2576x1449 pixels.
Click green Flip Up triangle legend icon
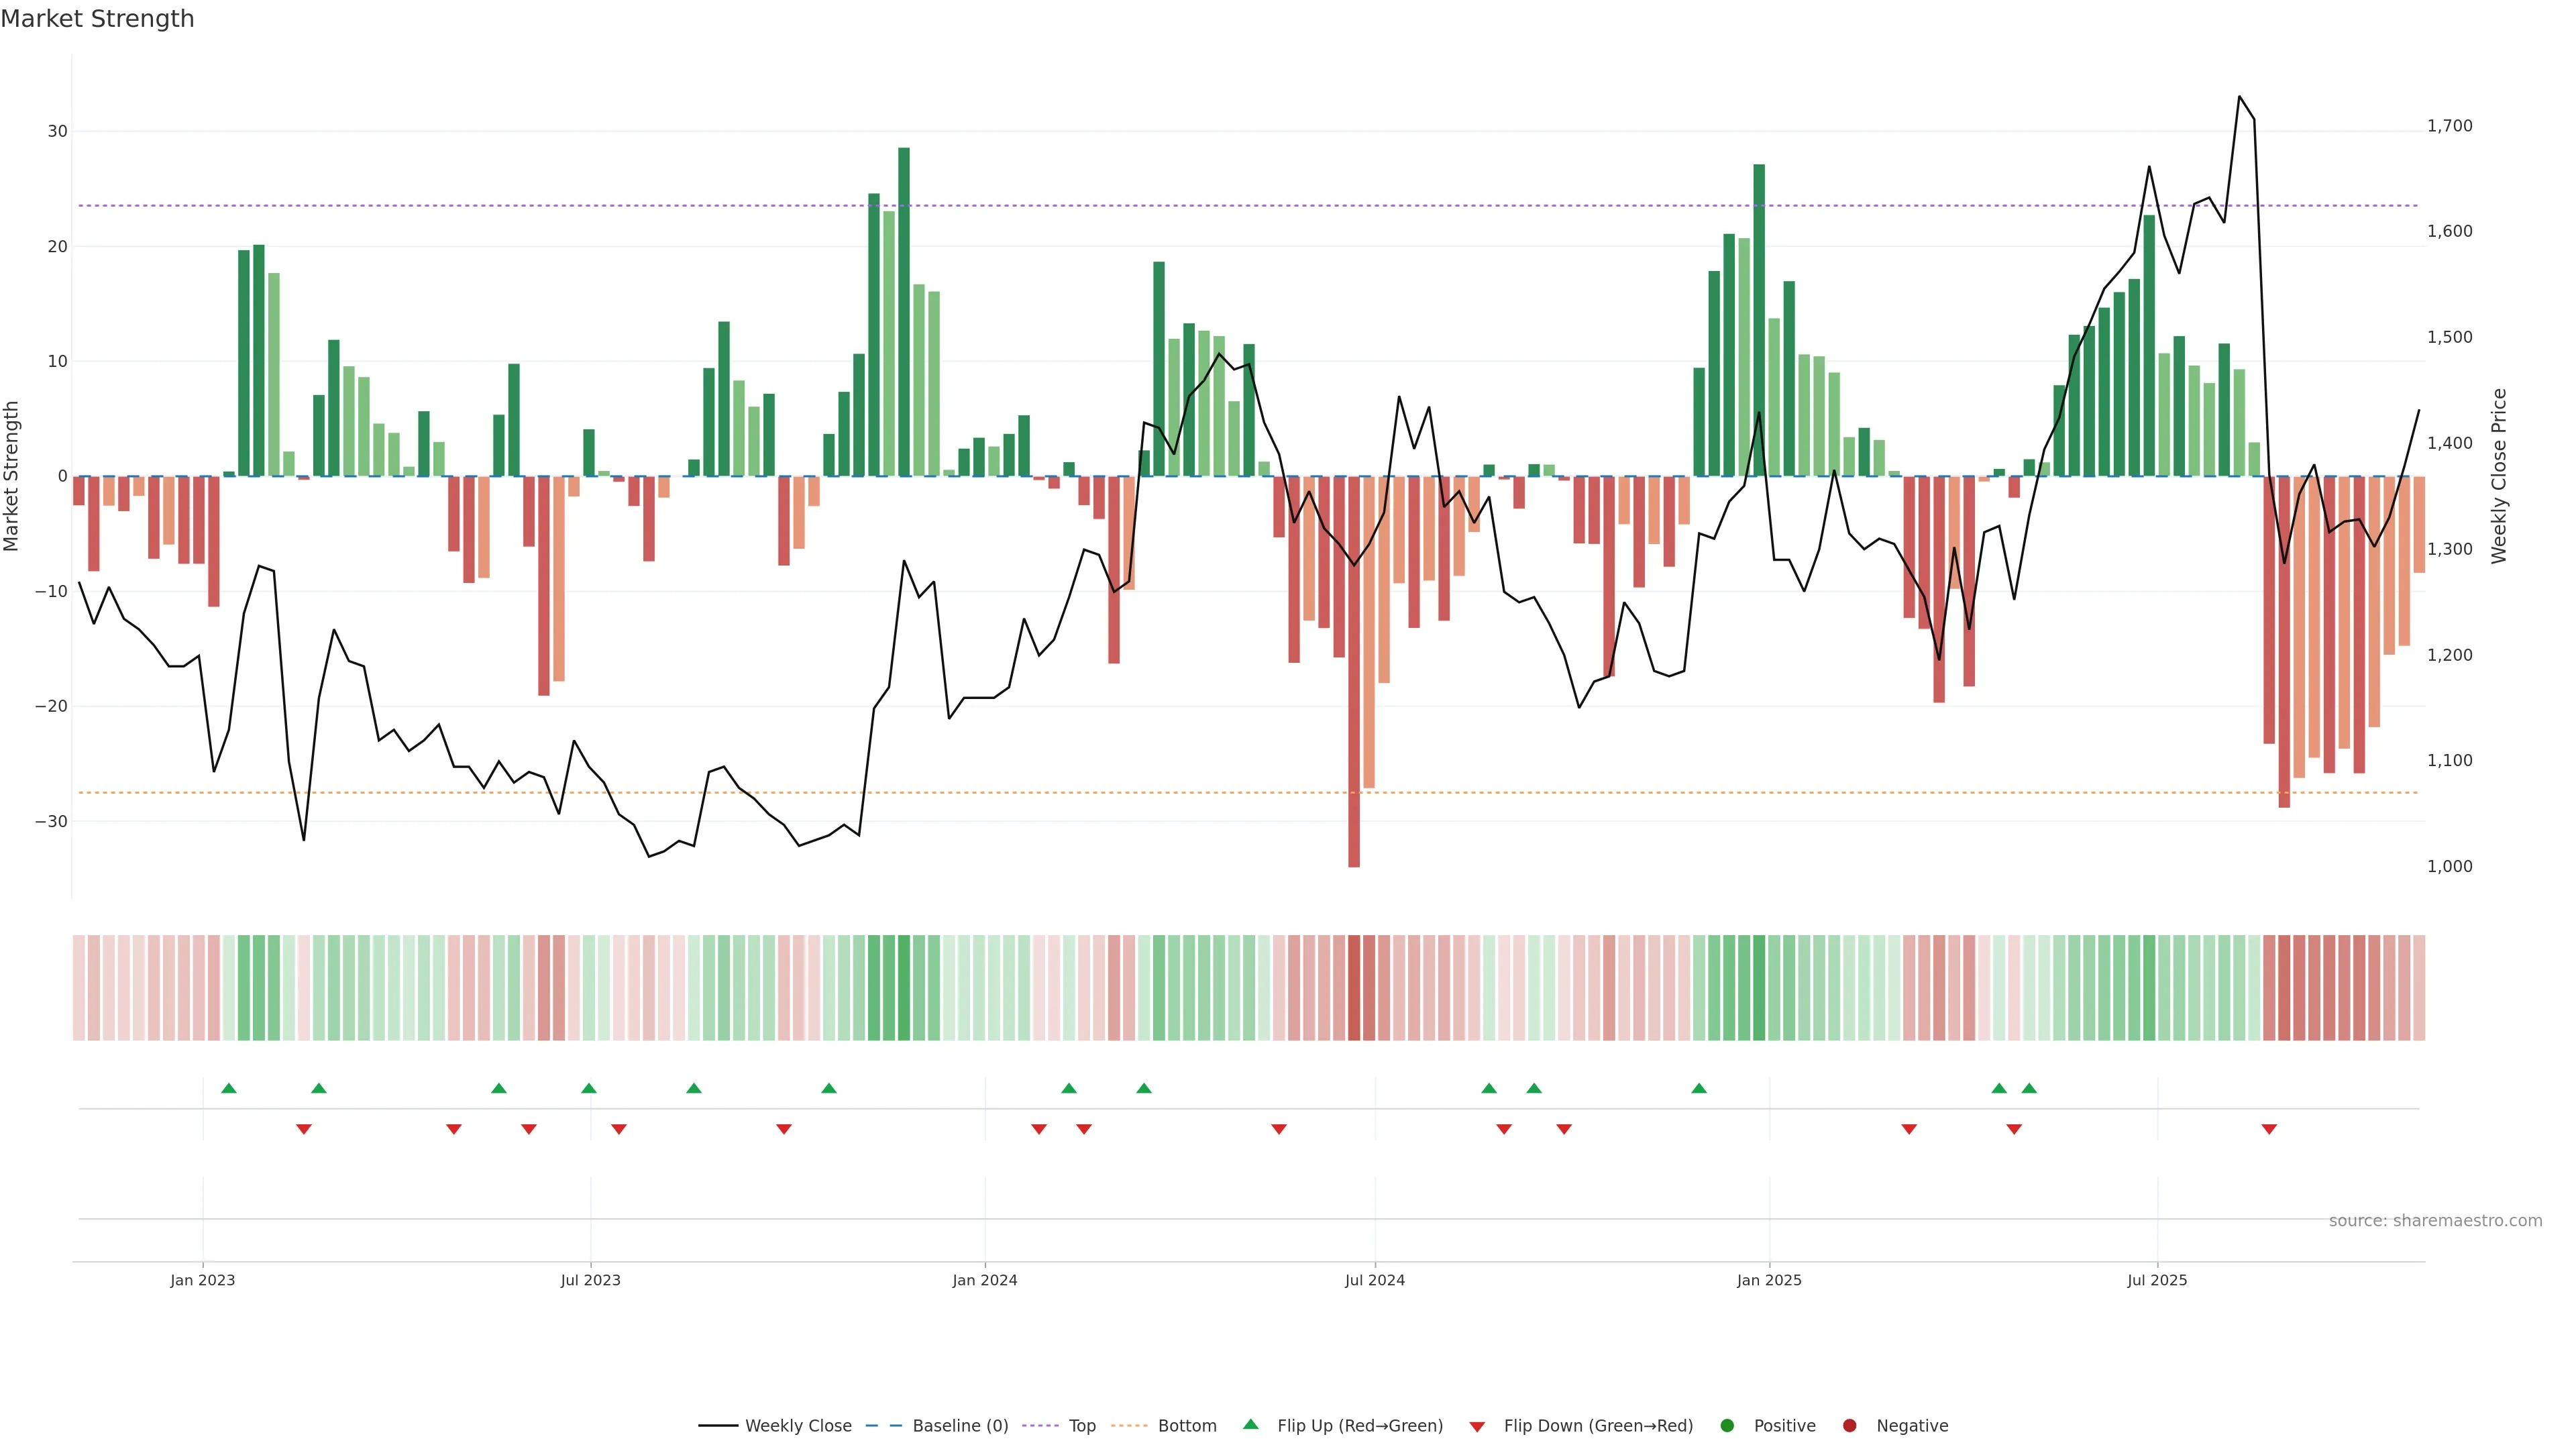pyautogui.click(x=1250, y=1424)
